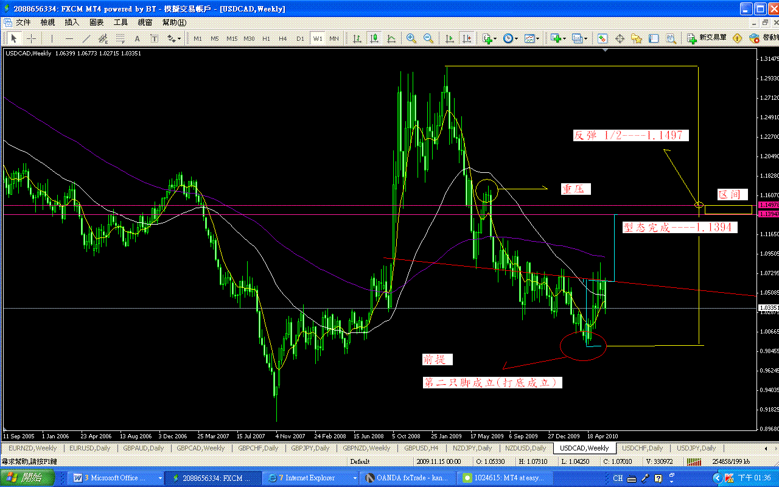Toggle Chart Shift button
Image resolution: width=779 pixels, height=487 pixels.
tap(467, 38)
